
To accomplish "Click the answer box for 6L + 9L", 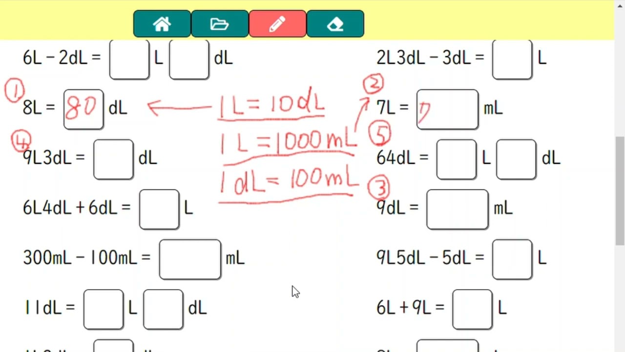I will [472, 309].
